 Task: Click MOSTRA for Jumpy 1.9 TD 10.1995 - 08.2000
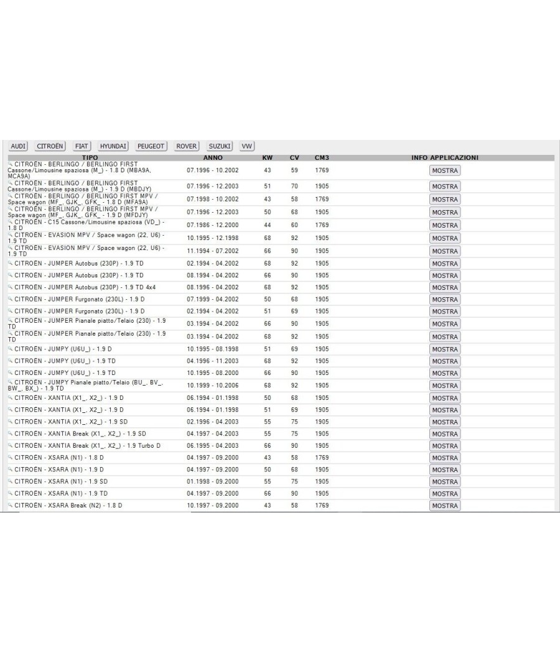point(445,374)
